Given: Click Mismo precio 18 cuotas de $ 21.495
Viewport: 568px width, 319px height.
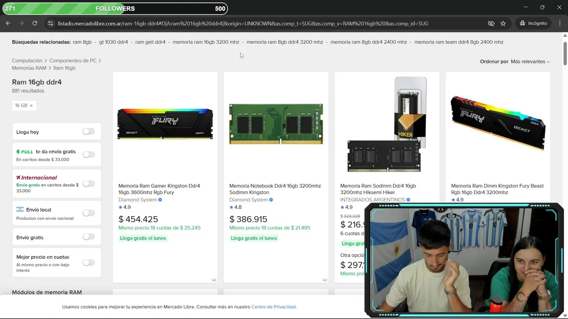Looking at the screenshot, I should tap(270, 228).
